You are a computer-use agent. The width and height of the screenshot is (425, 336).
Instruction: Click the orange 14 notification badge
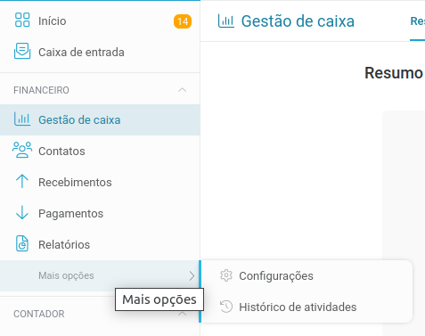tap(183, 21)
